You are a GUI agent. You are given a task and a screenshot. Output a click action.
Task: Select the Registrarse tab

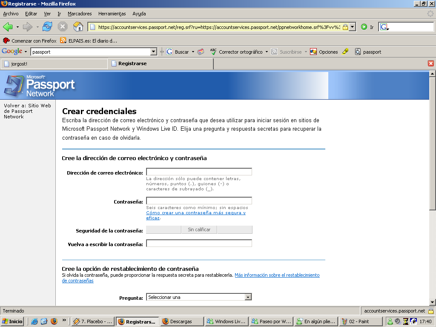161,63
